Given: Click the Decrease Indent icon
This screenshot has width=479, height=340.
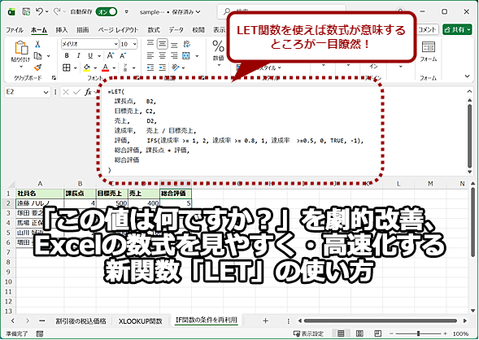Looking at the screenshot, I should pos(150,68).
